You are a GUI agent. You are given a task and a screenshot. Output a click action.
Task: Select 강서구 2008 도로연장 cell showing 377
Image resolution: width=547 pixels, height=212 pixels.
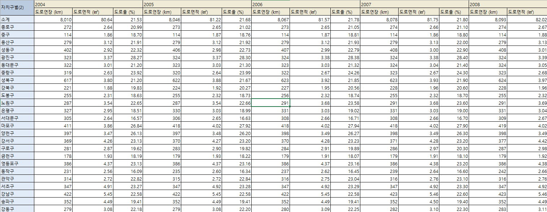coord(488,141)
